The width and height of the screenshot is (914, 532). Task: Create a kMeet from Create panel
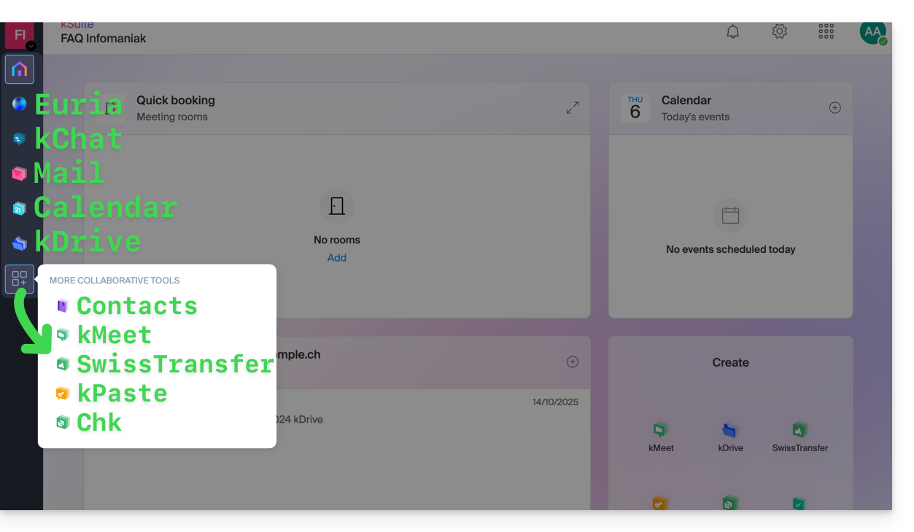click(661, 436)
